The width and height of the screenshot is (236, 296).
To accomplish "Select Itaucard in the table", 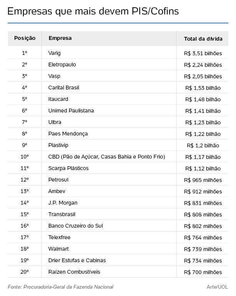I will 58,99.
